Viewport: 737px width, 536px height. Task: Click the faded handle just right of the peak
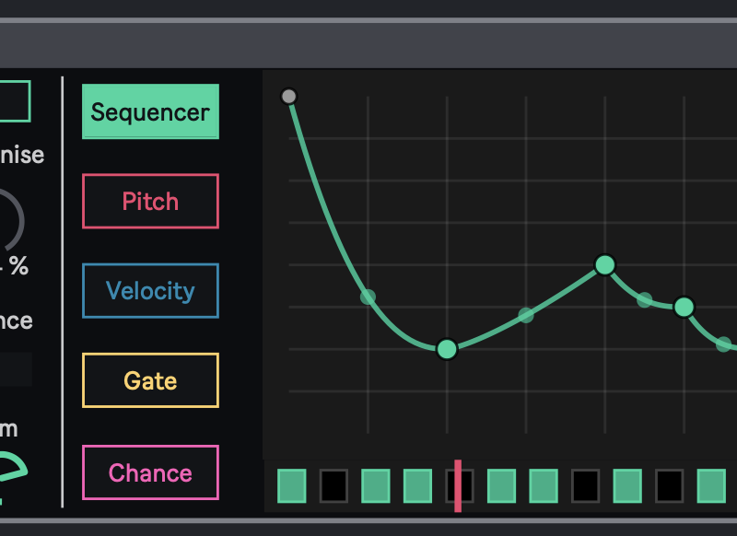coord(645,299)
